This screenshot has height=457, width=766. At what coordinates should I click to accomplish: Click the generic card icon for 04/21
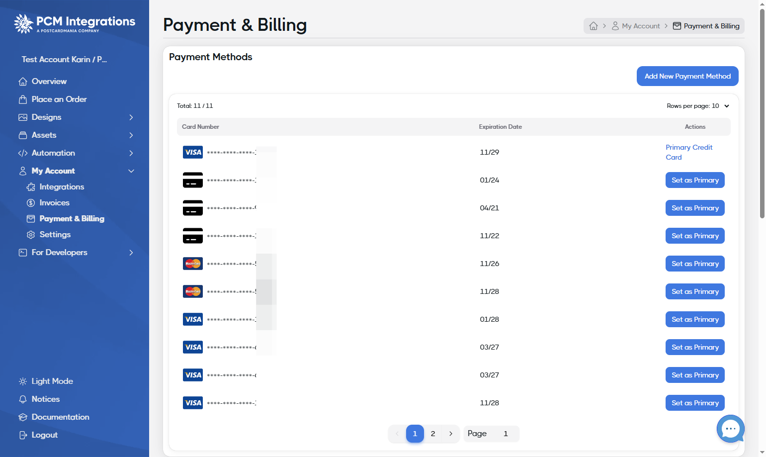pyautogui.click(x=193, y=208)
